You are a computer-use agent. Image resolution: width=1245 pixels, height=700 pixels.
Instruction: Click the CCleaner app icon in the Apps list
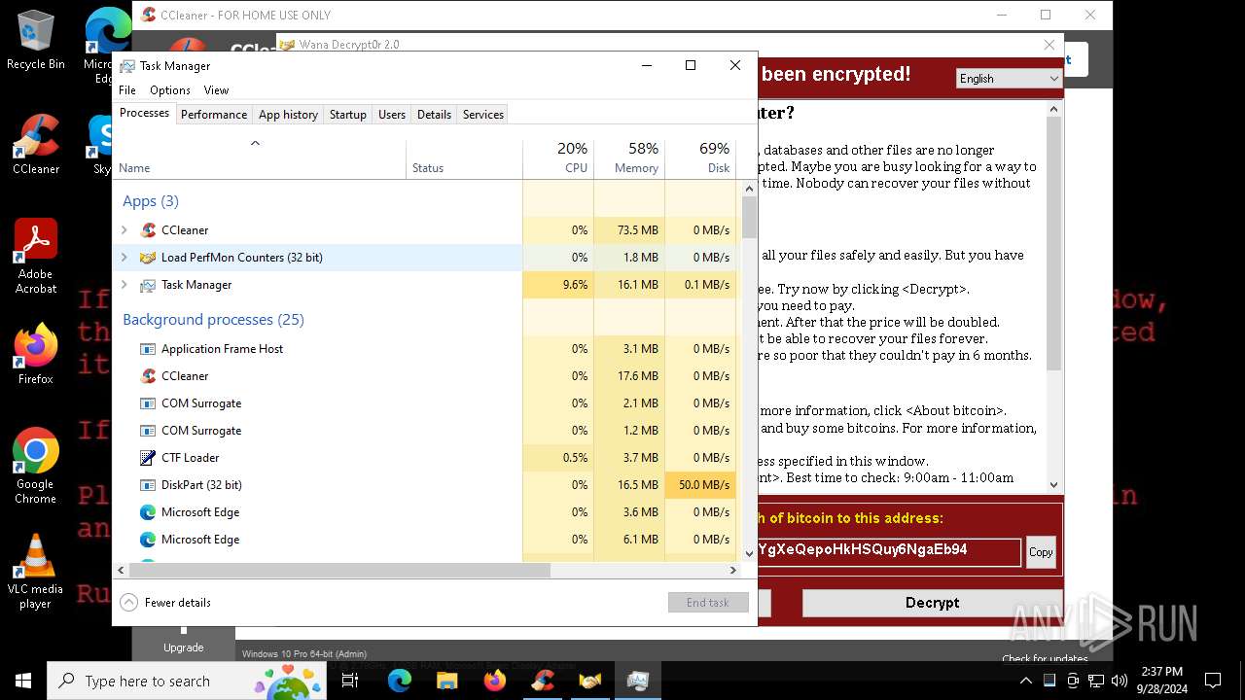(x=148, y=230)
